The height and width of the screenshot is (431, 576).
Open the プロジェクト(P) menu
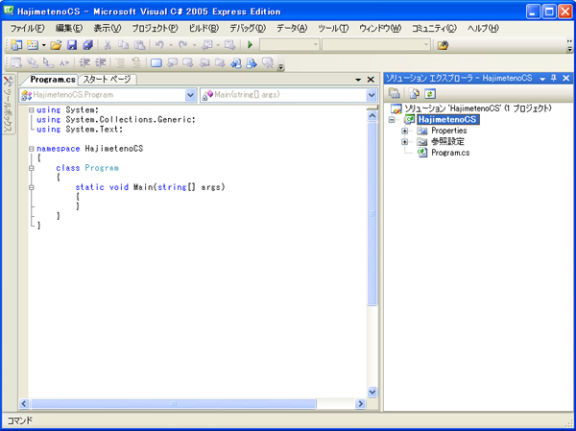click(155, 29)
